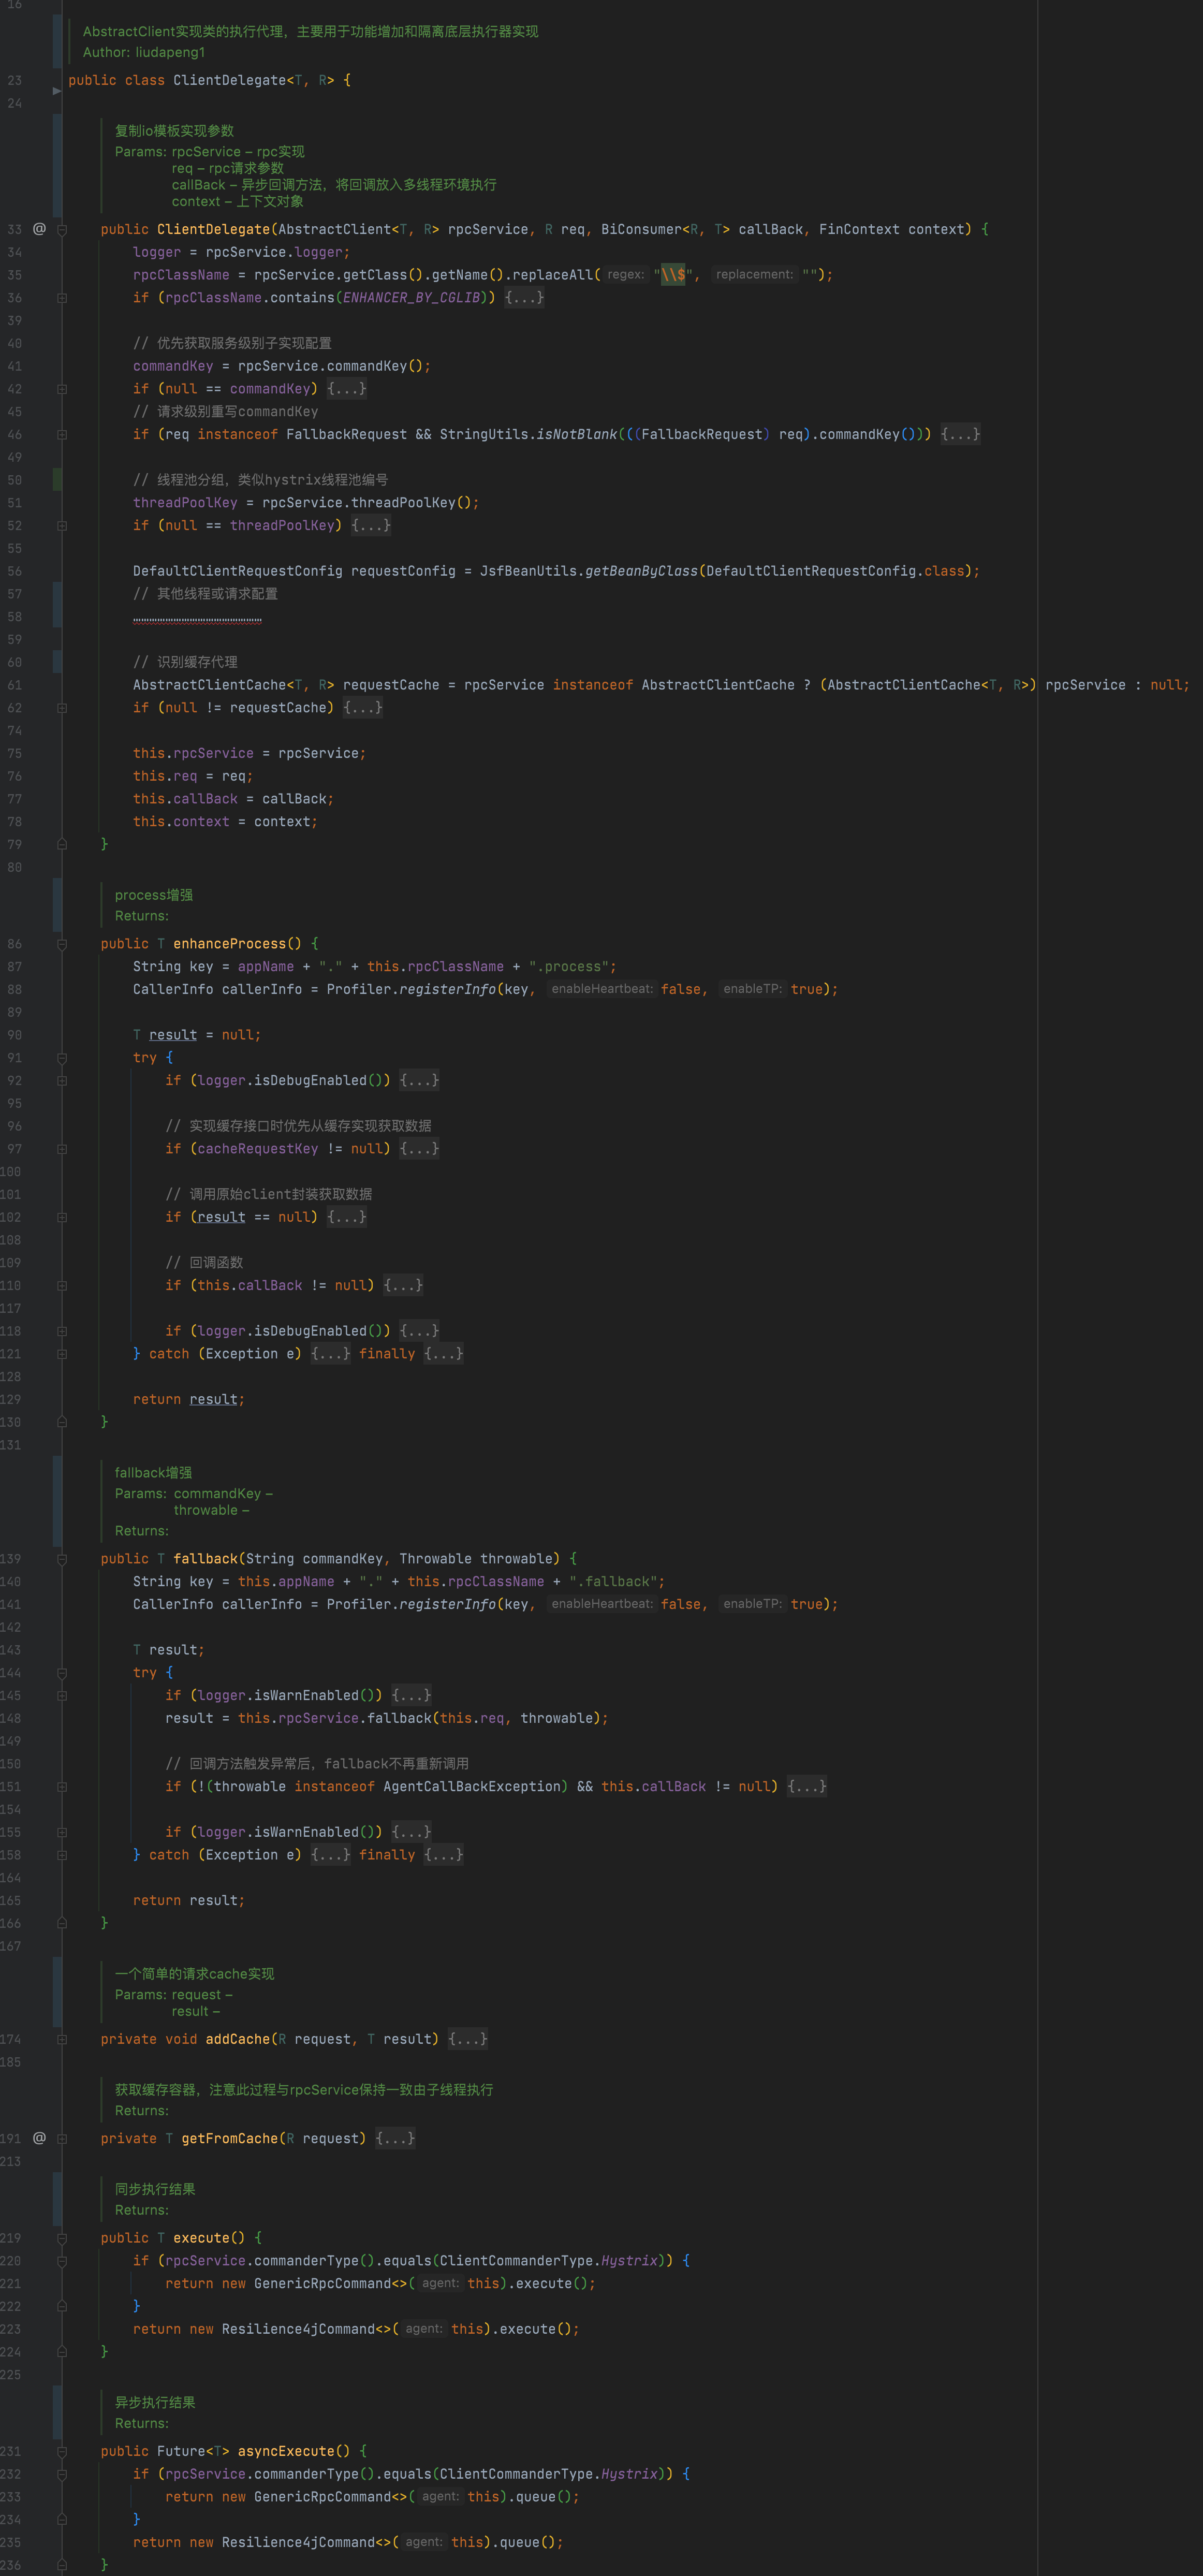The width and height of the screenshot is (1203, 2576).
Task: Click the fold toggle beside line 46 if statement
Action: [x=62, y=435]
